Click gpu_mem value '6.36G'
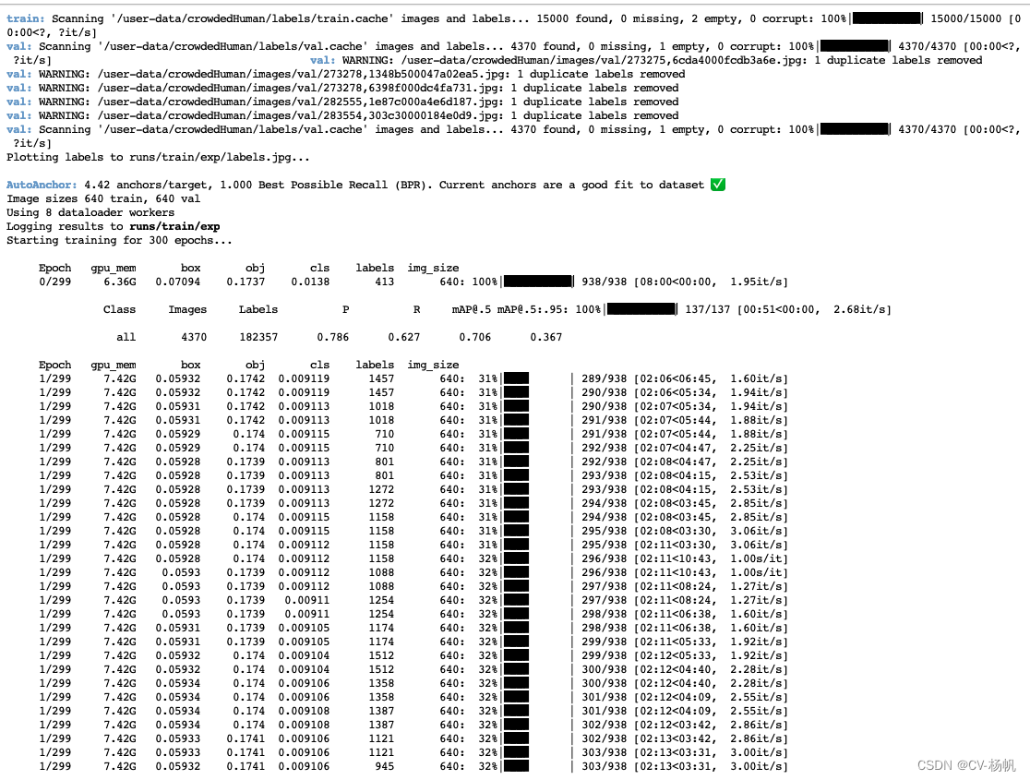The height and width of the screenshot is (780, 1030). pyautogui.click(x=120, y=282)
